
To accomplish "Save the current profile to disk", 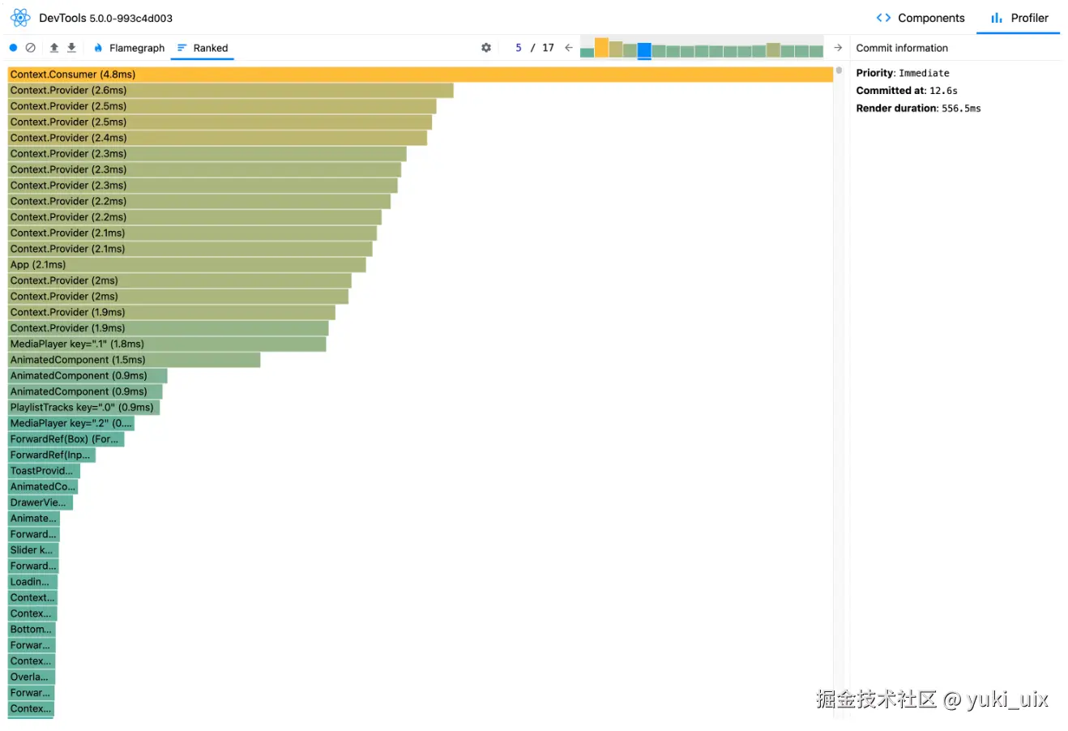I will (70, 48).
